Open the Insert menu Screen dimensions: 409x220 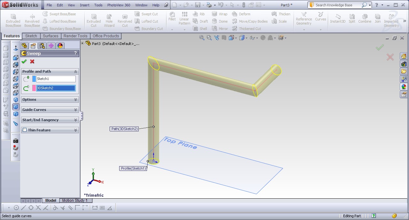click(84, 5)
